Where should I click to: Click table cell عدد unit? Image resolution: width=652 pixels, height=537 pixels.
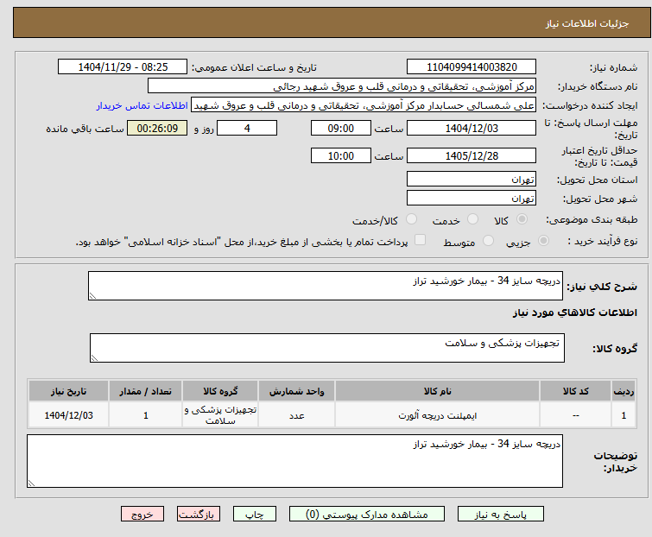click(296, 415)
